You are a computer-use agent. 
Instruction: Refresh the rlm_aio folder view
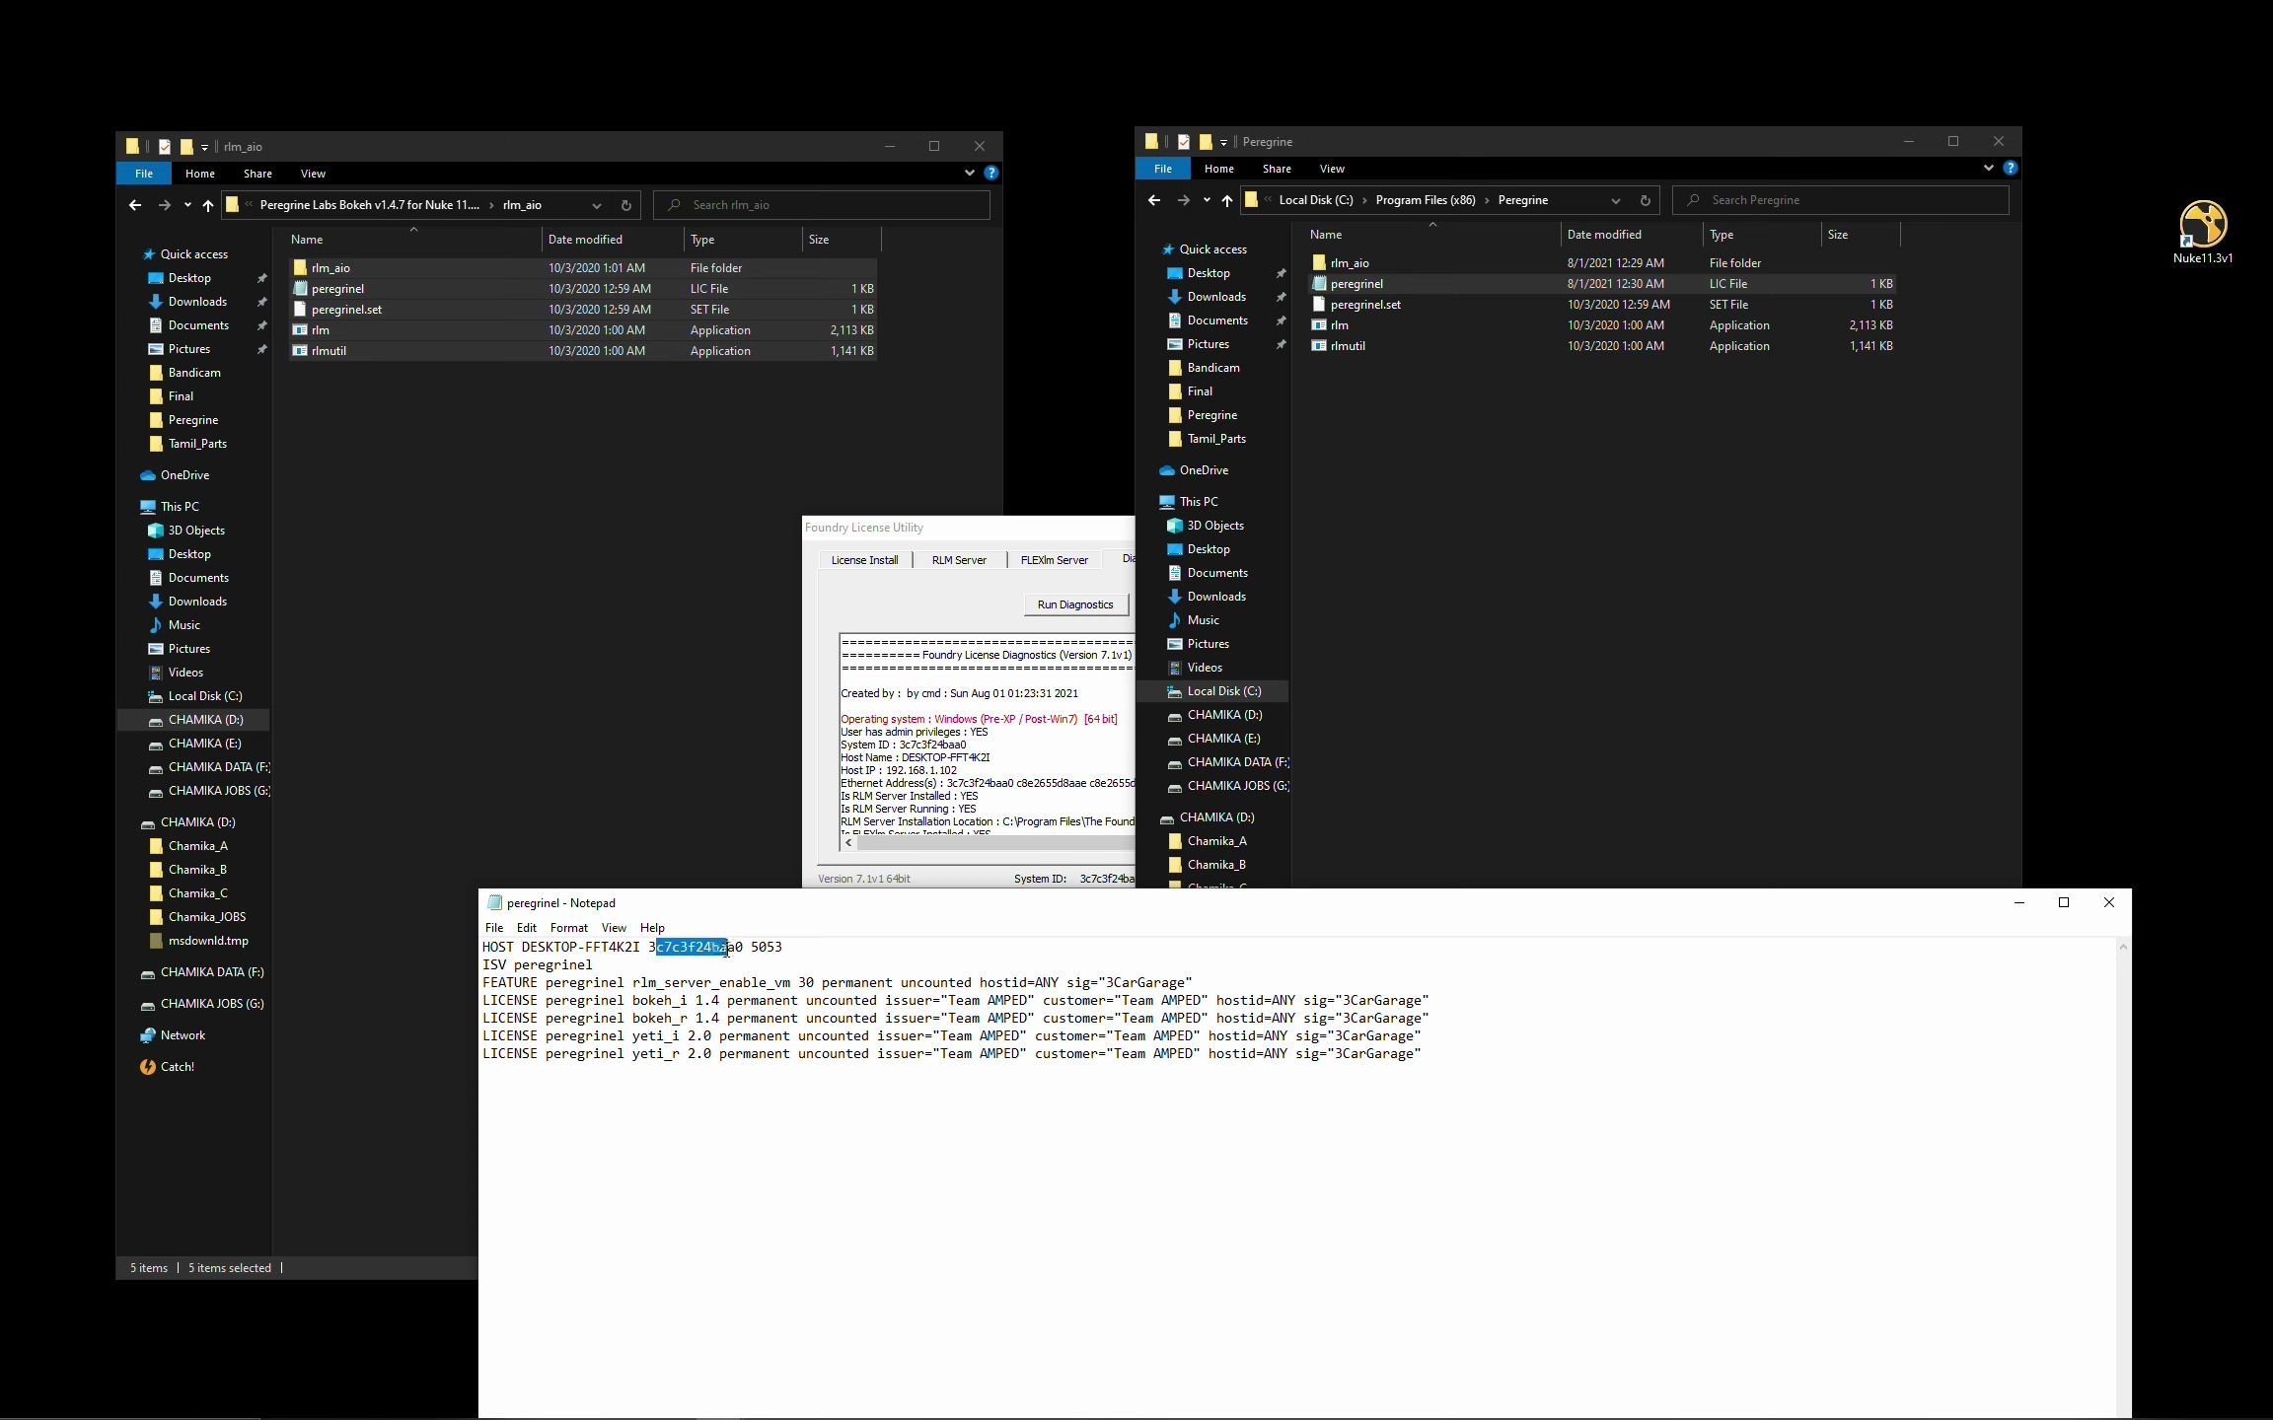coord(625,205)
